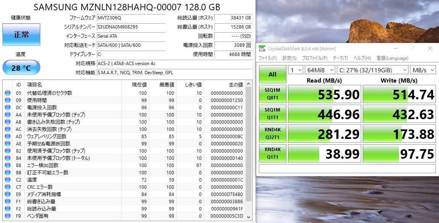439x223 pixels.
Task: Click total host reads value 38431 GB
Action: 233,18
